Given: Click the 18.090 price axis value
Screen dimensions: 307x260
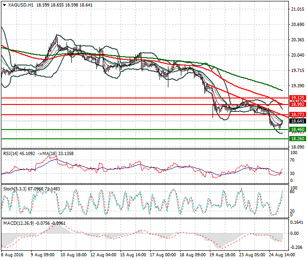Looking at the screenshot, I should 298,147.
